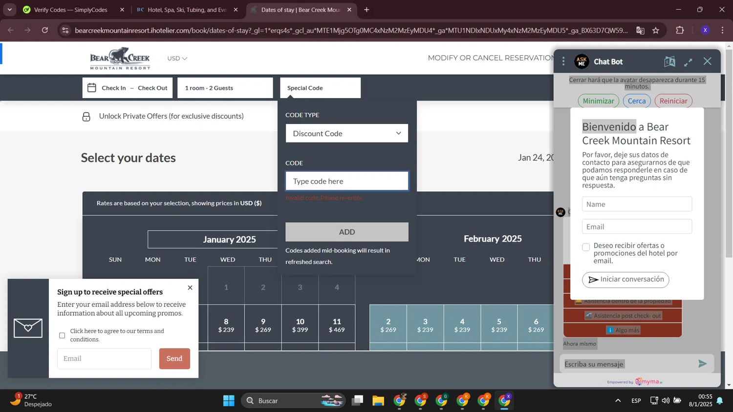This screenshot has width=733, height=412.
Task: Open the translate page icon
Action: (x=640, y=30)
